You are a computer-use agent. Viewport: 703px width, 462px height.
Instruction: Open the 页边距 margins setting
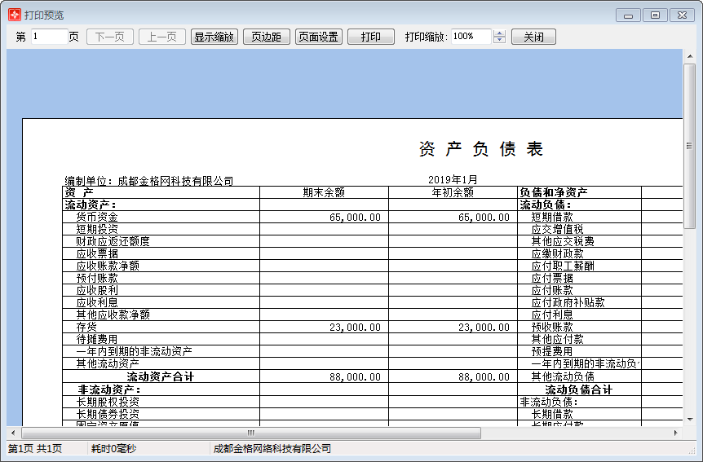[x=266, y=37]
